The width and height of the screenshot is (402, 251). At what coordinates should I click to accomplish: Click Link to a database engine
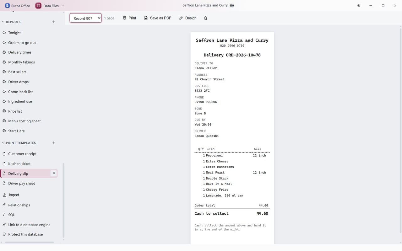29,225
